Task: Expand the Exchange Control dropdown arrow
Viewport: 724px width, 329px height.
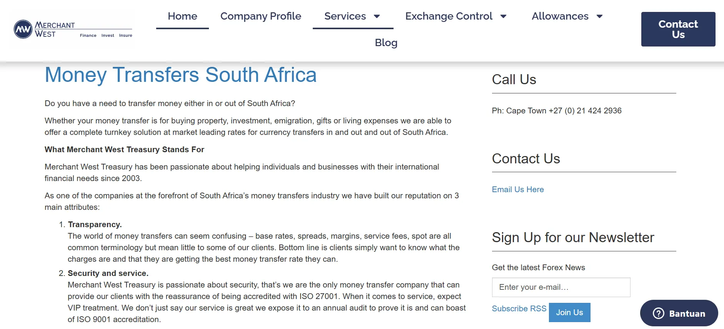Action: click(503, 16)
